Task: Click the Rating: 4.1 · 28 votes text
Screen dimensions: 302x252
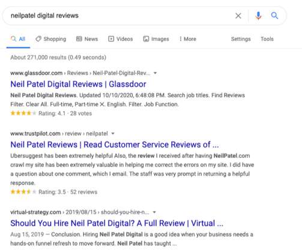Action: 65,113
